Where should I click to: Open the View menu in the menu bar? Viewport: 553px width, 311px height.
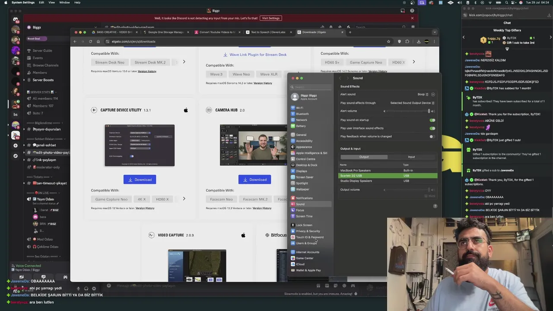click(52, 3)
